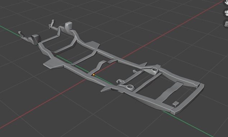228x137 pixels.
Task: Switch perspective/orthographic with the grid icon
Action: (x=226, y=24)
